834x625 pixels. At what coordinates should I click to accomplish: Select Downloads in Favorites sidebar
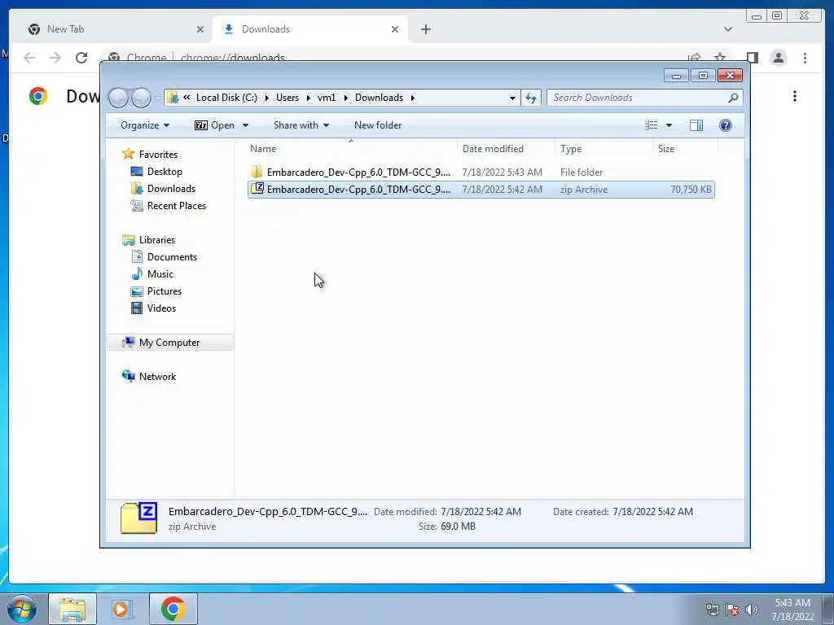point(171,189)
